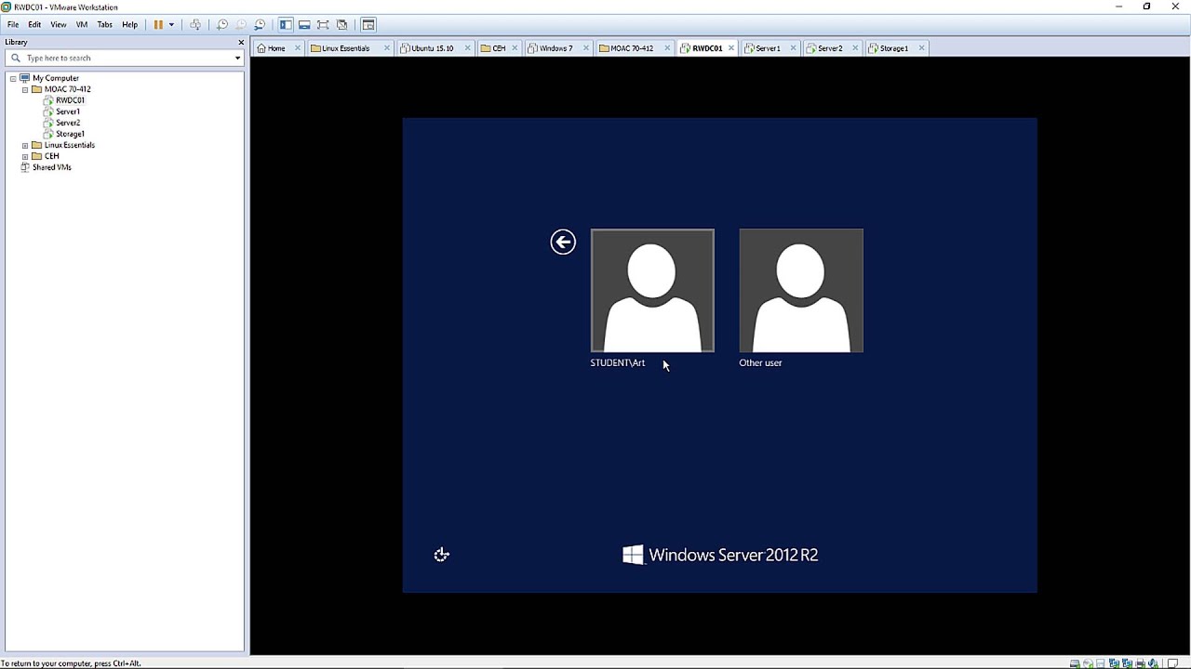Click the library search field
This screenshot has width=1191, height=669.
point(127,58)
